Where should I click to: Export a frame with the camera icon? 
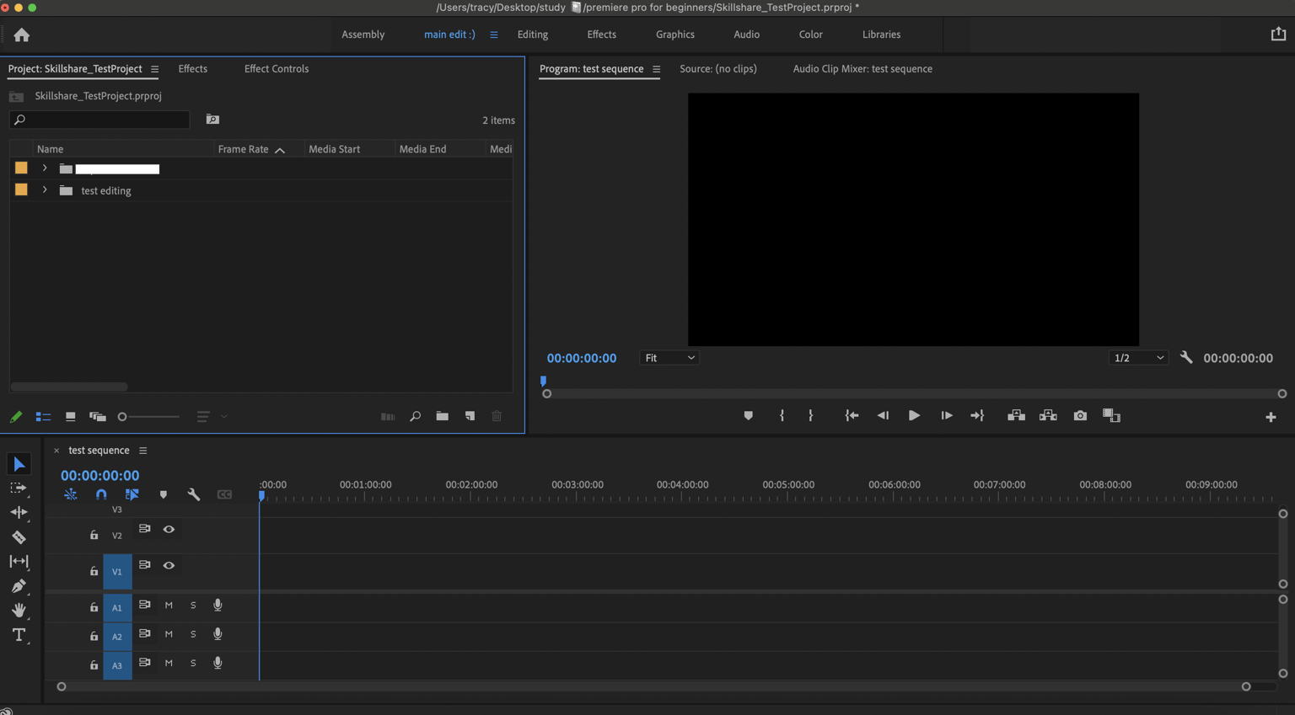(1080, 416)
